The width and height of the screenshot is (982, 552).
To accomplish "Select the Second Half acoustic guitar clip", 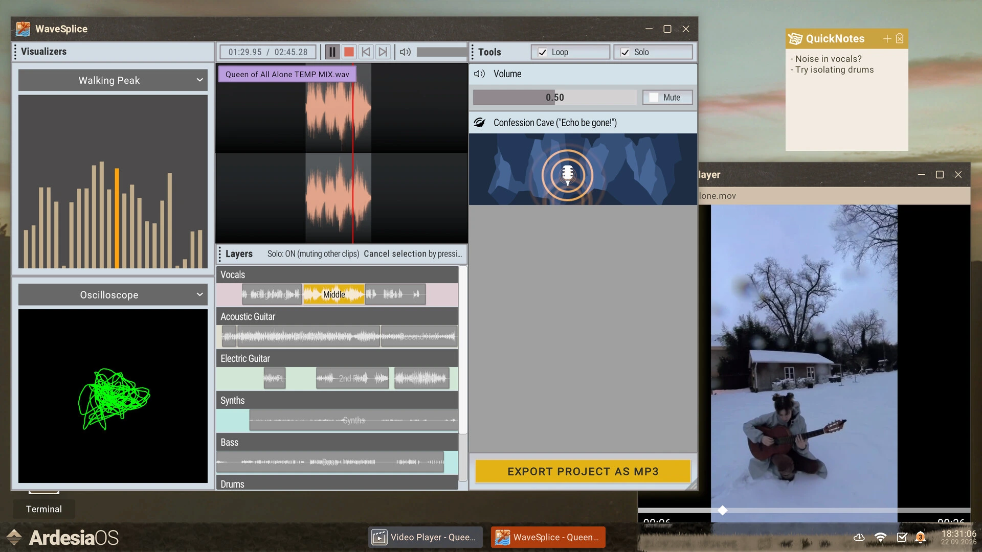I will click(419, 336).
